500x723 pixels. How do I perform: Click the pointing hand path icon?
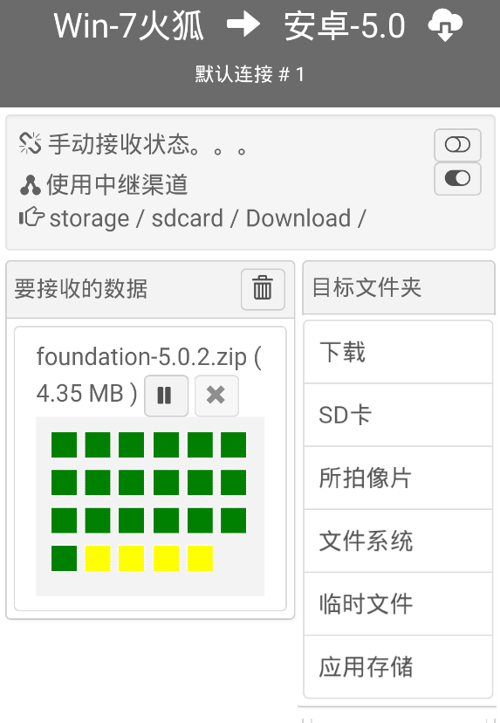click(31, 217)
